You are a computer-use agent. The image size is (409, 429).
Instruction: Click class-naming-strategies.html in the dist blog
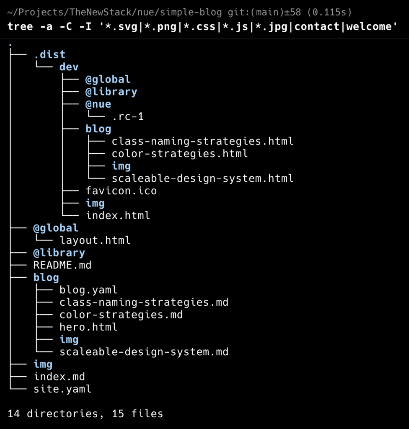pos(202,142)
